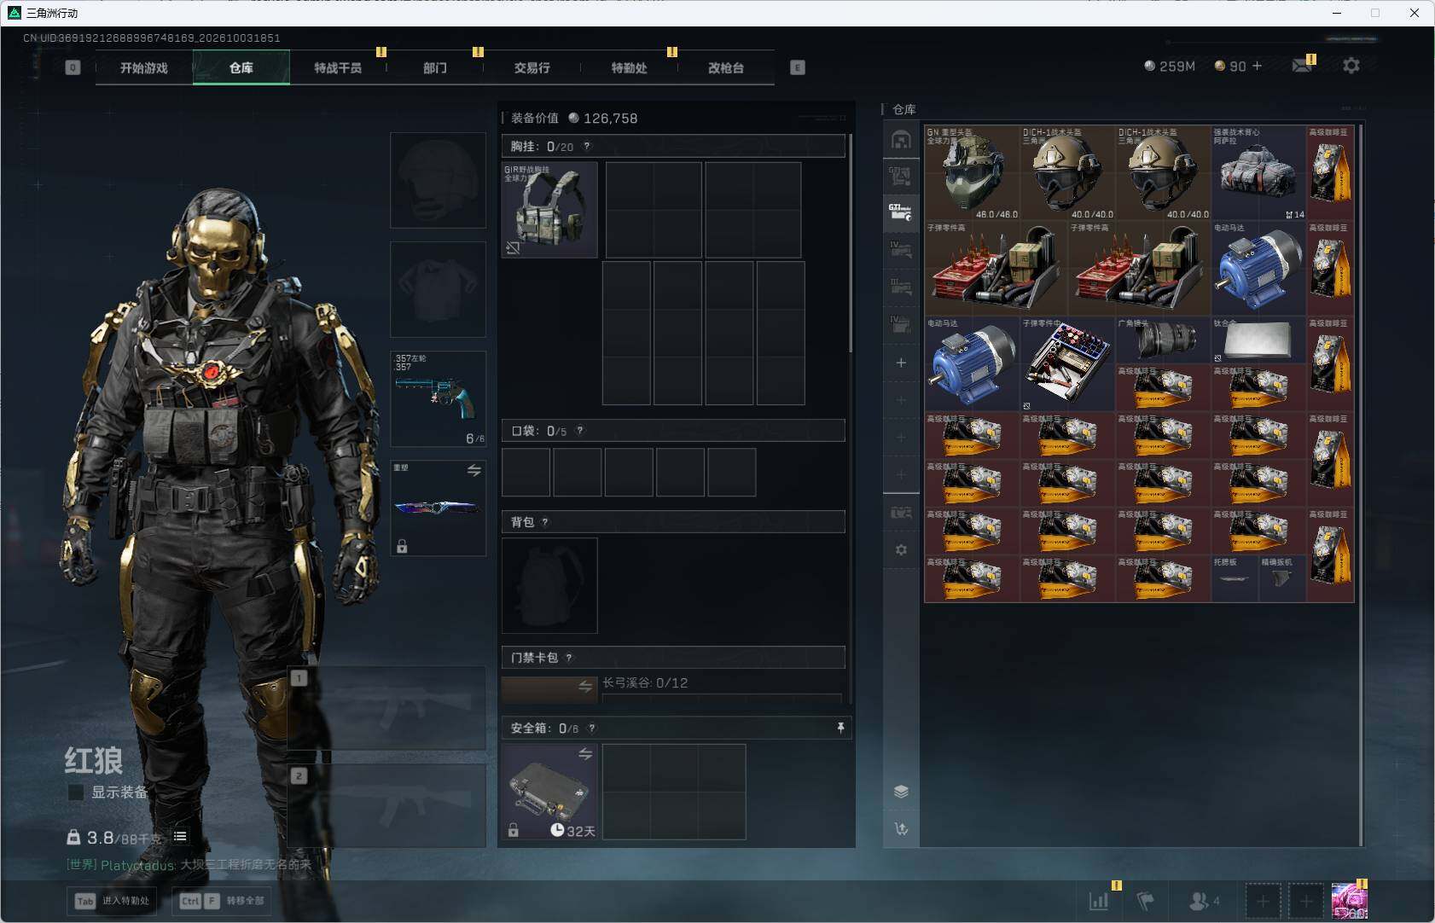
Task: Open the friends list showing 4
Action: coord(1204,900)
